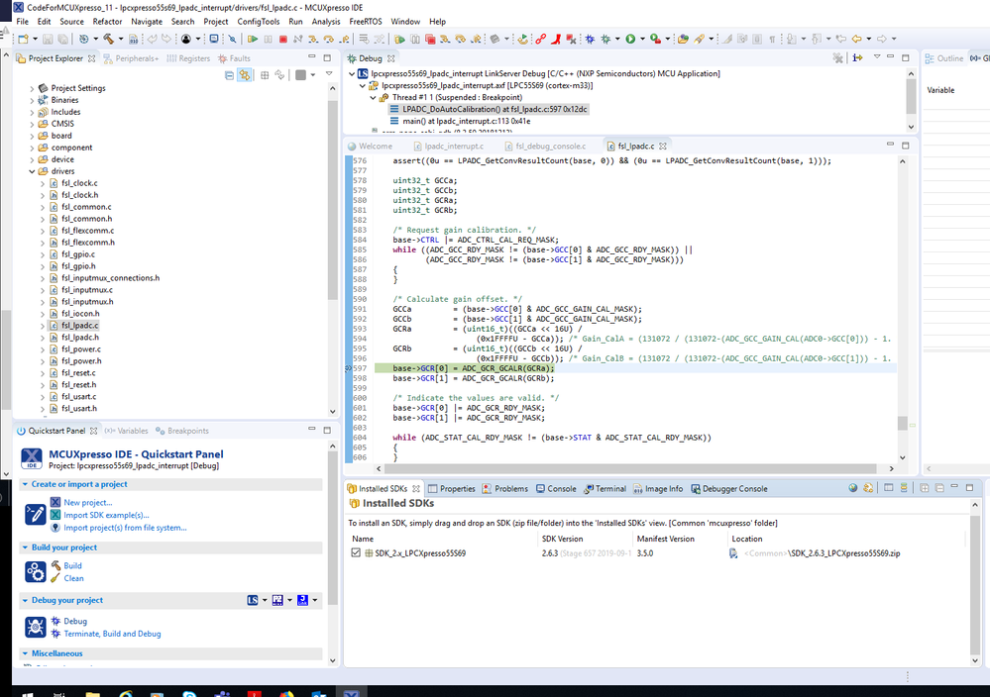This screenshot has height=697, width=990.
Task: Click the LinkServer LS debug probe icon
Action: point(254,600)
